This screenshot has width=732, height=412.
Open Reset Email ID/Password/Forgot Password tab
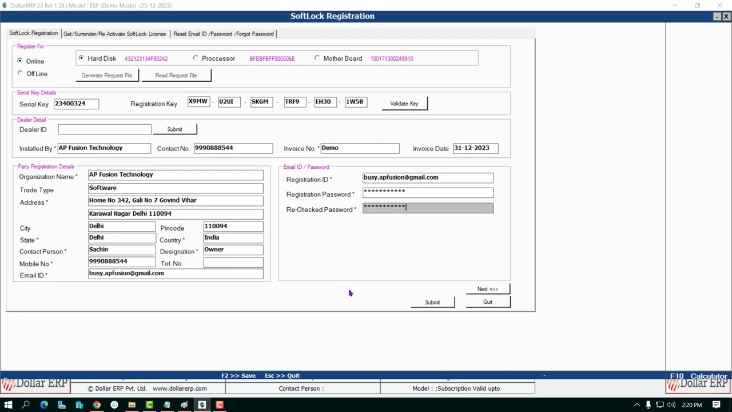point(224,34)
